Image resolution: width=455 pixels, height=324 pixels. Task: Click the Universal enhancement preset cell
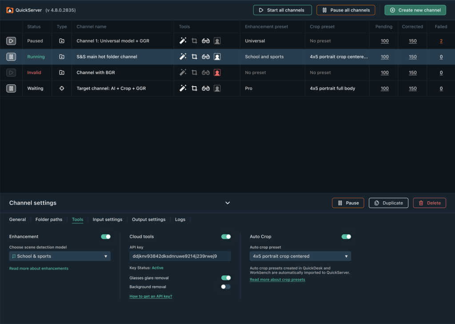[255, 41]
